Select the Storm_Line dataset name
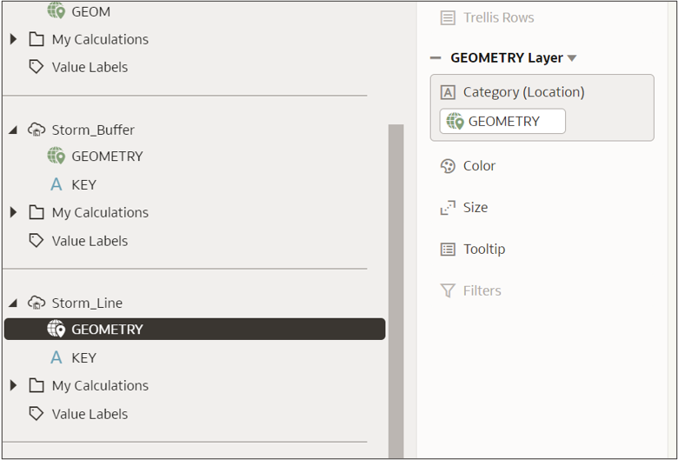 coord(87,303)
